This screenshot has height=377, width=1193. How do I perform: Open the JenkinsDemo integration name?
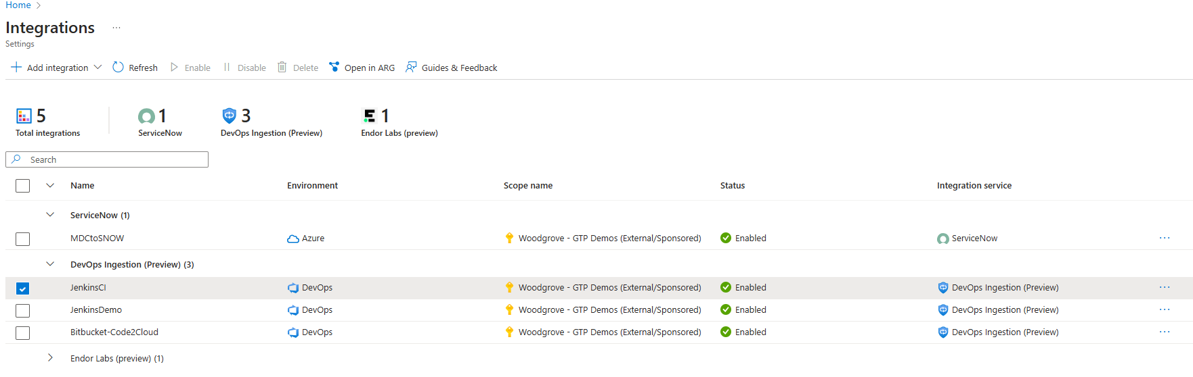(96, 309)
